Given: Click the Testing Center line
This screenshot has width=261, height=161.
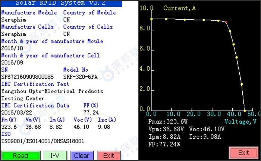Looking at the screenshot, I should tap(23, 98).
